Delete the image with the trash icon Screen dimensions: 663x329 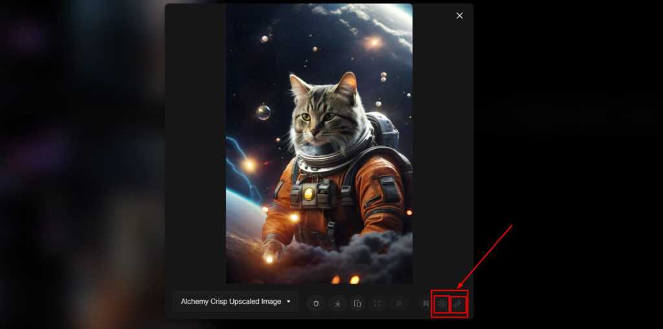point(316,303)
